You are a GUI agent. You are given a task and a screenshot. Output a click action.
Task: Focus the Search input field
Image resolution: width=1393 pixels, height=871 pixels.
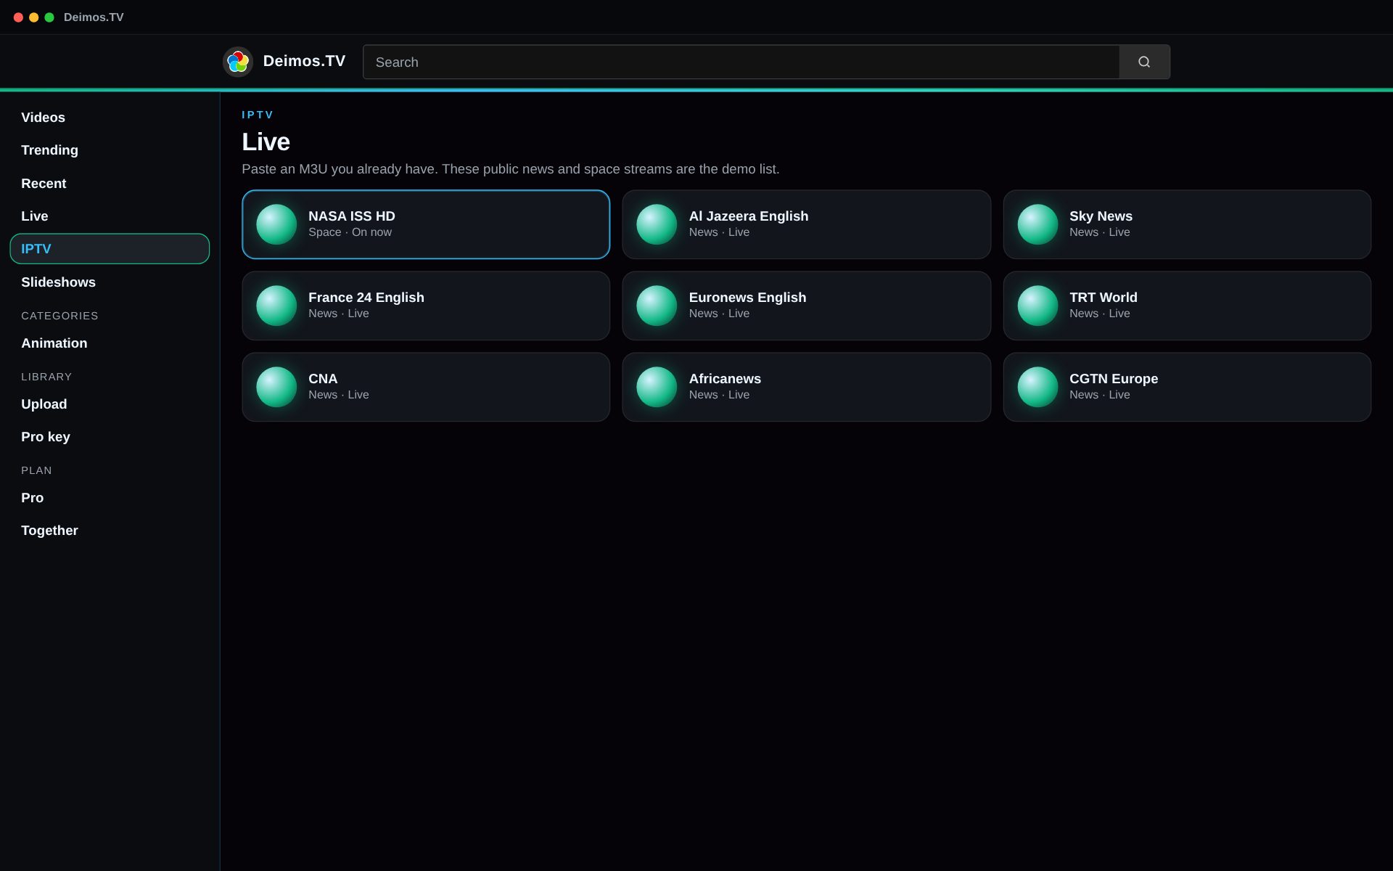coord(741,62)
